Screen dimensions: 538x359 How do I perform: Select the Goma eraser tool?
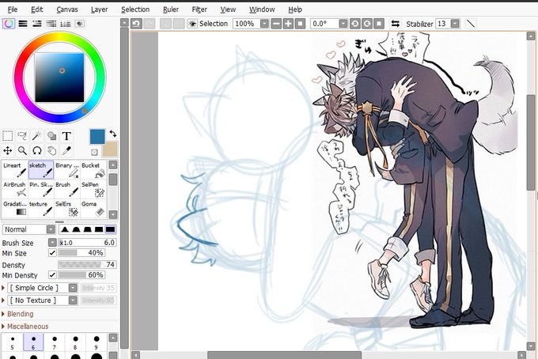pos(93,208)
